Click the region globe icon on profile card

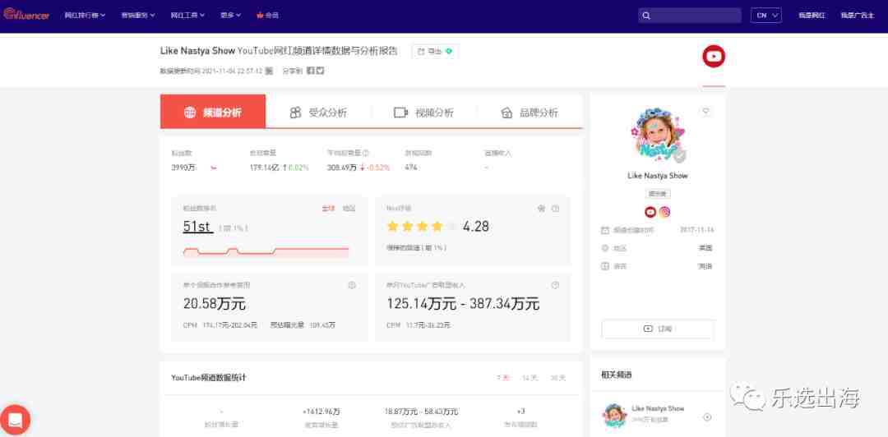(x=605, y=248)
